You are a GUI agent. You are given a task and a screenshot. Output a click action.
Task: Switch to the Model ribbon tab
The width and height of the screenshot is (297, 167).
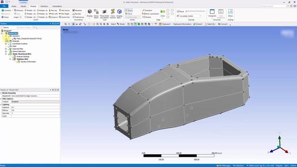point(23,6)
